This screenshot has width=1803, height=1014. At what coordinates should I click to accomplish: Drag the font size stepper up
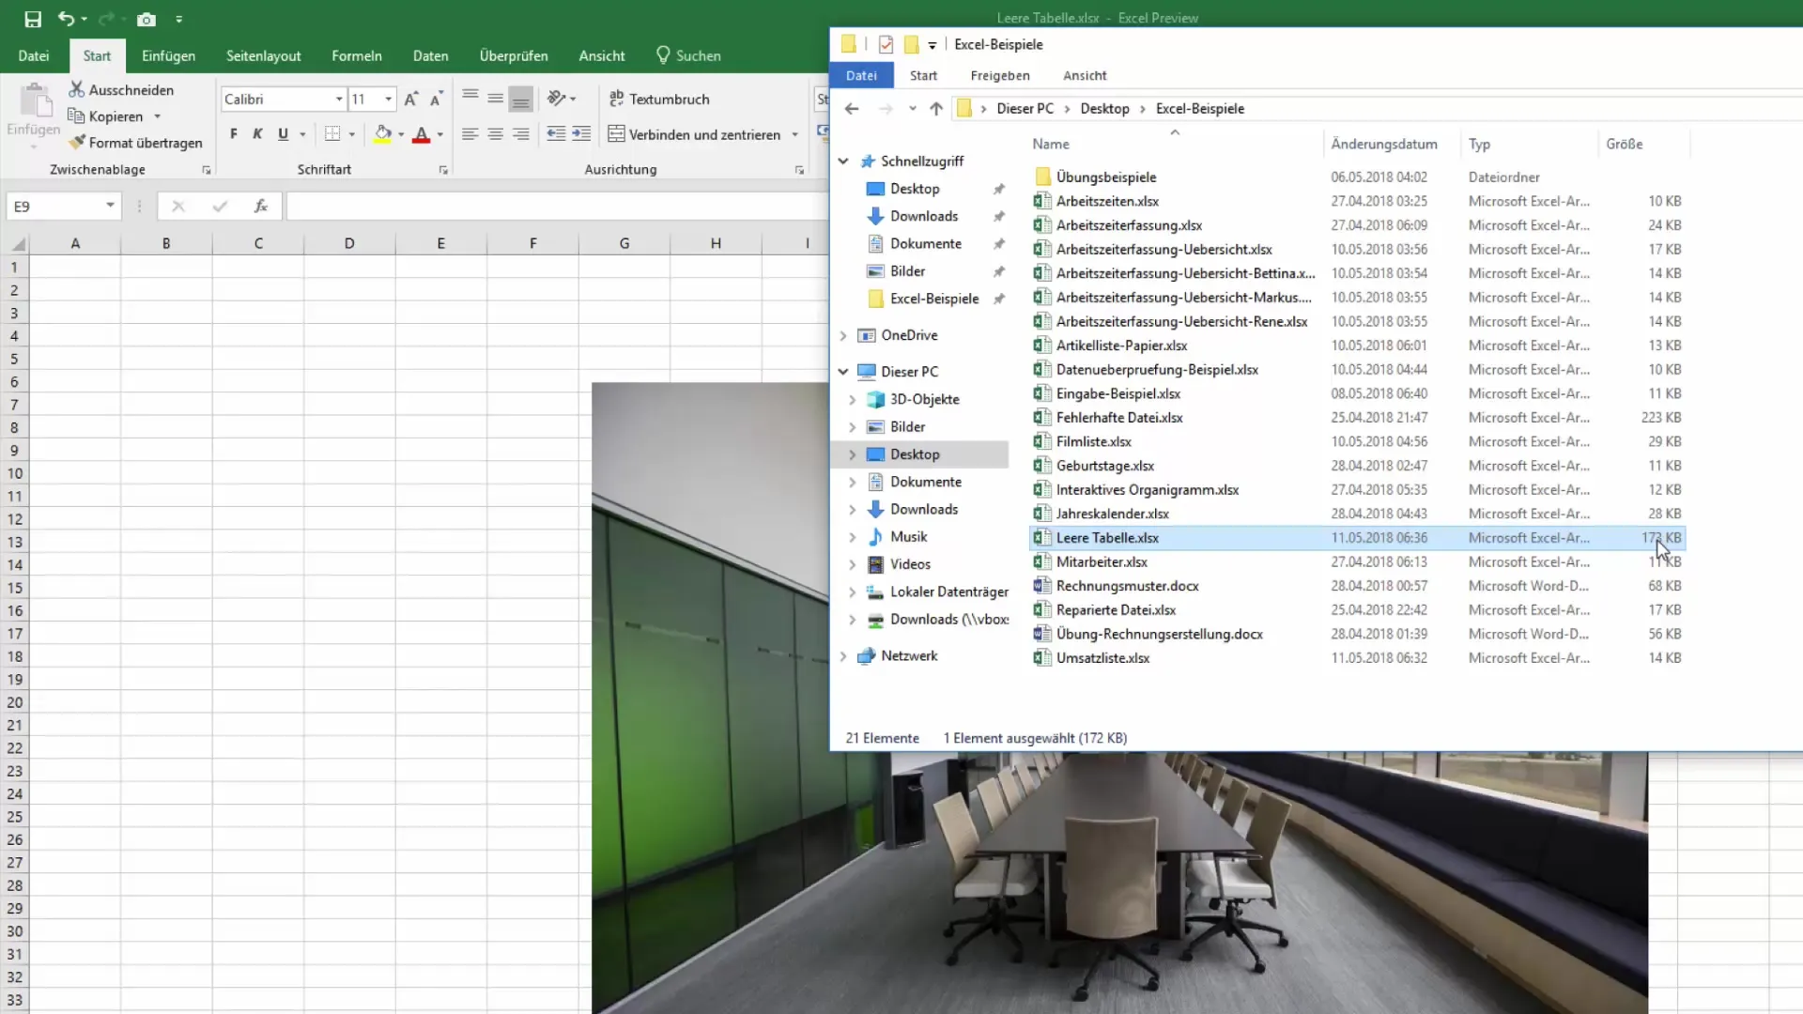click(409, 98)
